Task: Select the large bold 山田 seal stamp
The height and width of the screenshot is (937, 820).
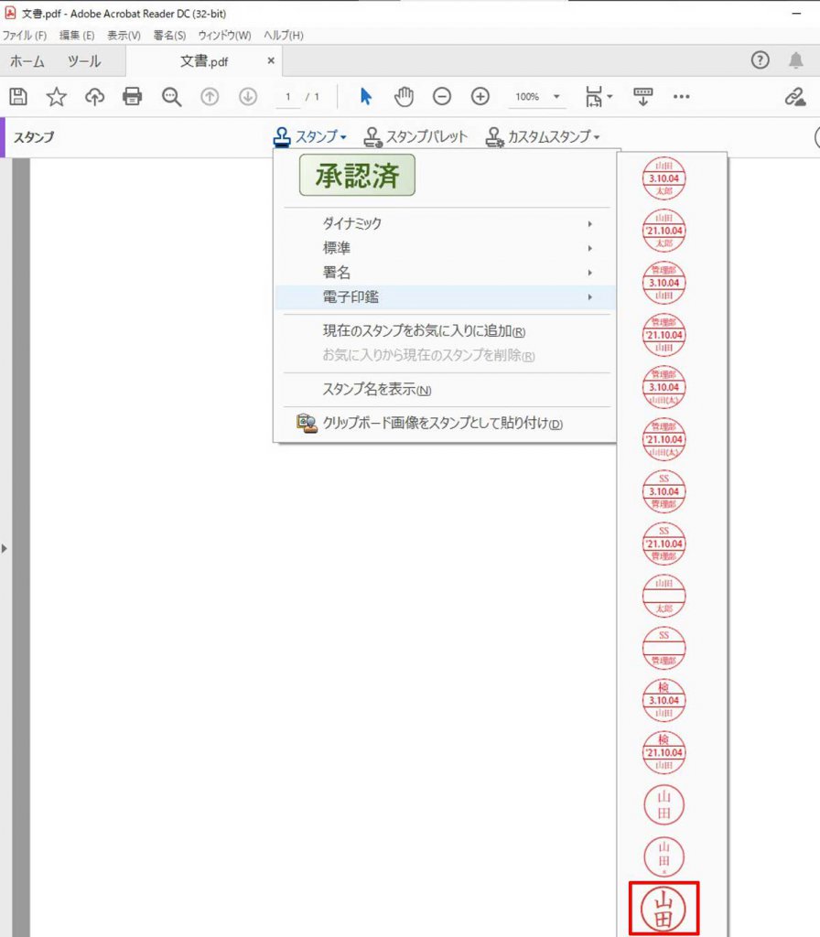Action: [x=664, y=909]
